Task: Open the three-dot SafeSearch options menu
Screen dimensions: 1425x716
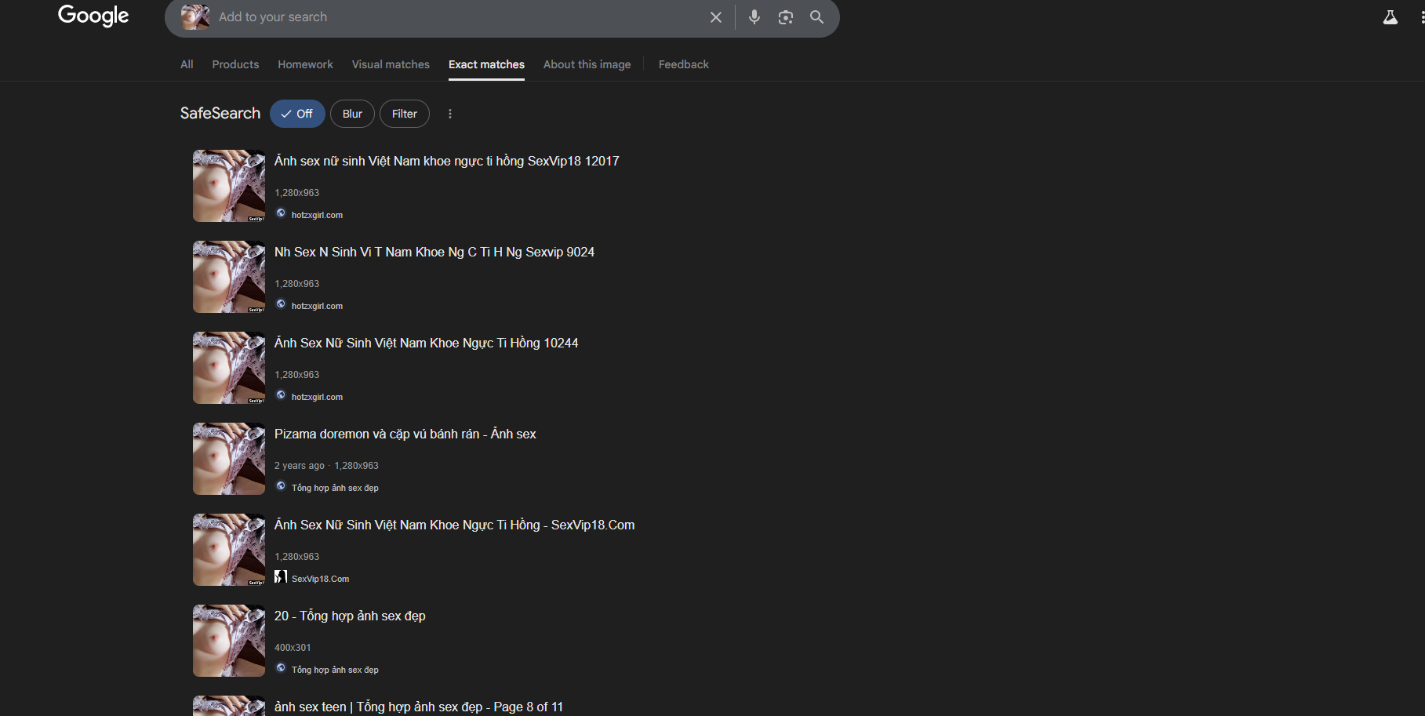Action: pyautogui.click(x=449, y=114)
